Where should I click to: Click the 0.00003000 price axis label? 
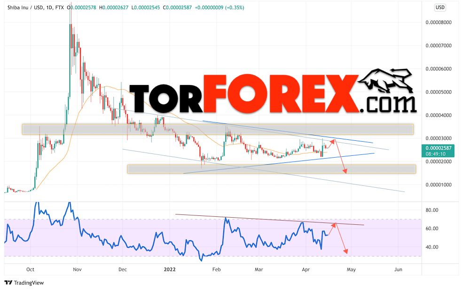coord(439,138)
